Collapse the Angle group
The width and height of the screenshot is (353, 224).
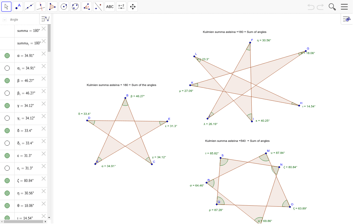(5, 20)
